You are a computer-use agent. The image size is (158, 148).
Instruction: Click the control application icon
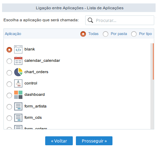pos(18,83)
